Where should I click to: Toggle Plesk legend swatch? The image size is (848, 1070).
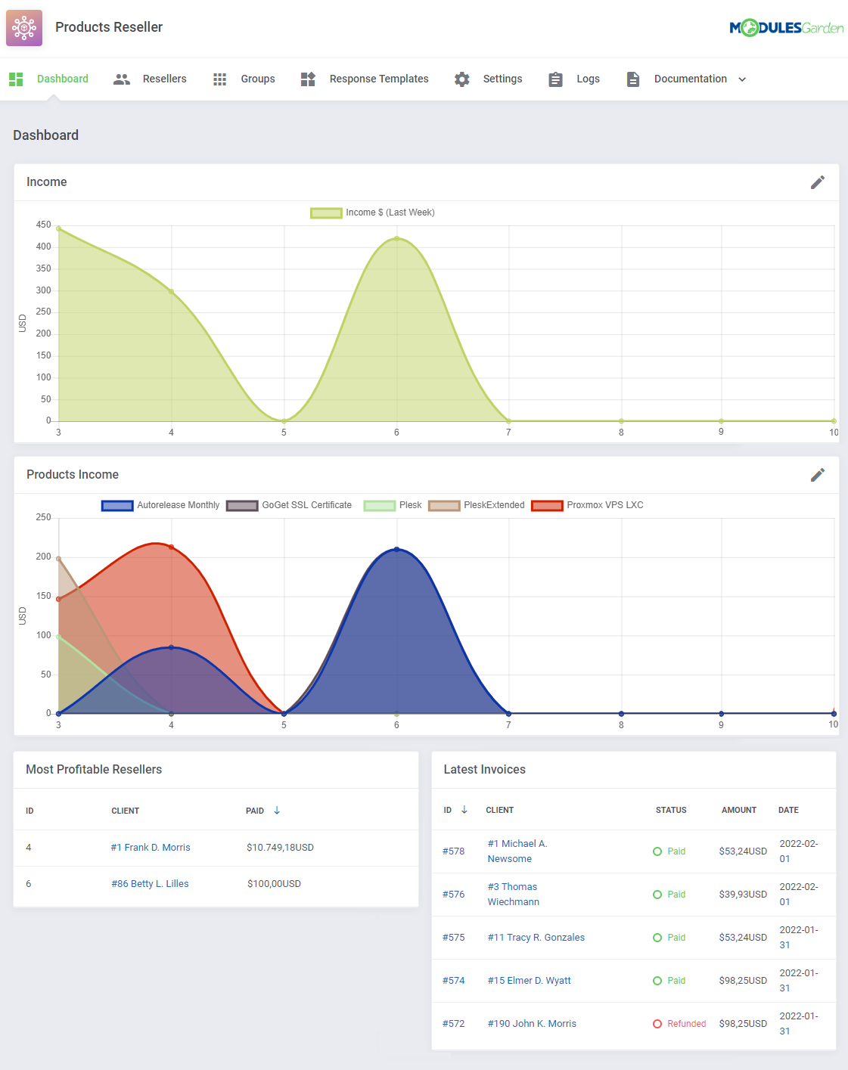pyautogui.click(x=380, y=506)
